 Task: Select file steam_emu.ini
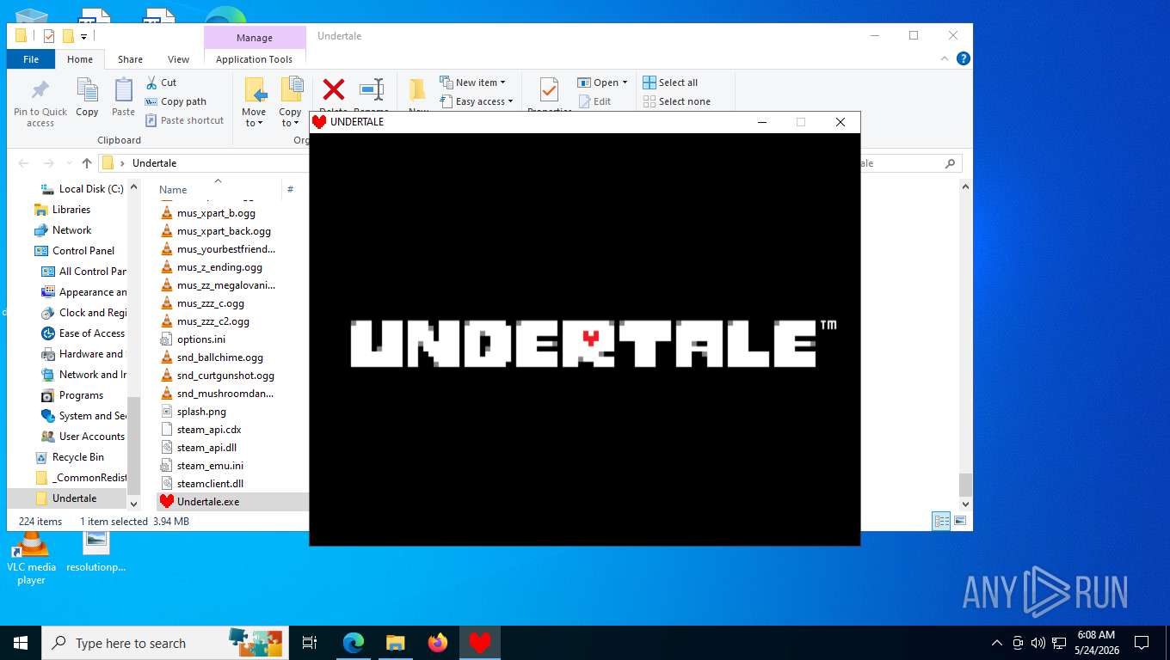coord(210,466)
